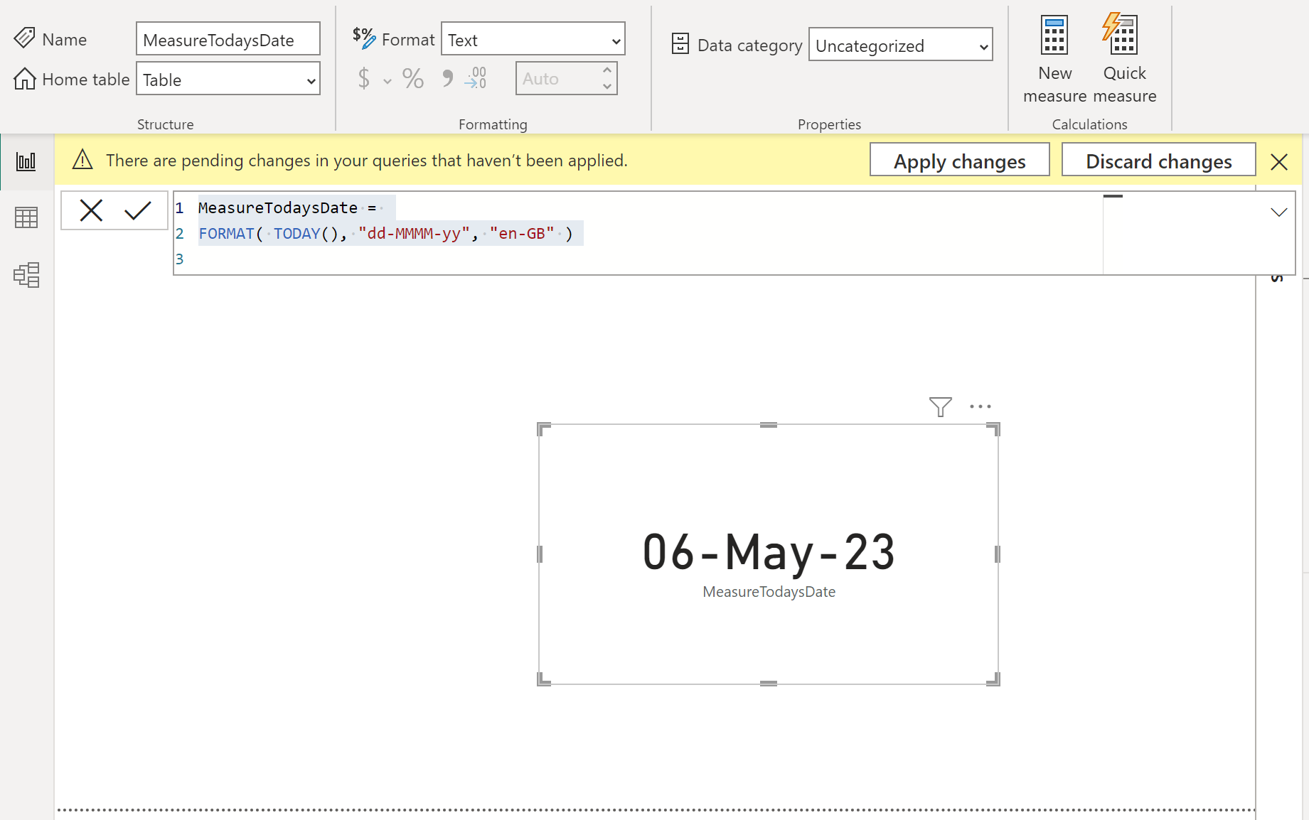
Task: Expand the formula bar with the chevron
Action: [1279, 212]
